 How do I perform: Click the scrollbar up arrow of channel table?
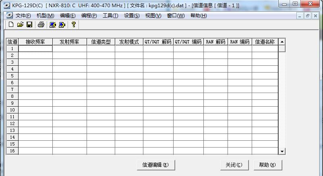pos(282,42)
